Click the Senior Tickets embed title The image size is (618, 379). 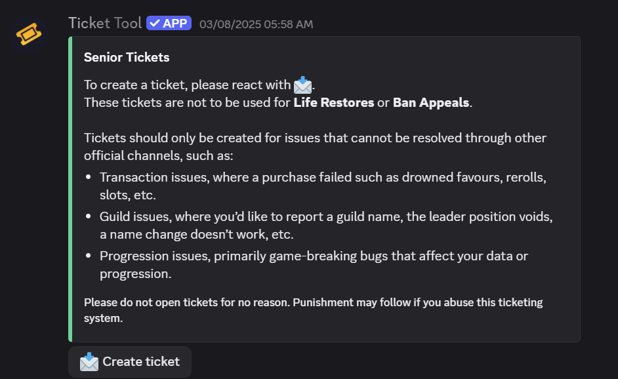[x=127, y=57]
